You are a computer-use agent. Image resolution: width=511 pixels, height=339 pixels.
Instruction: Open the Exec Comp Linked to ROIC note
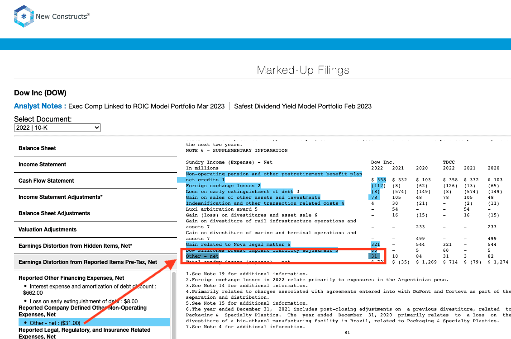[146, 106]
